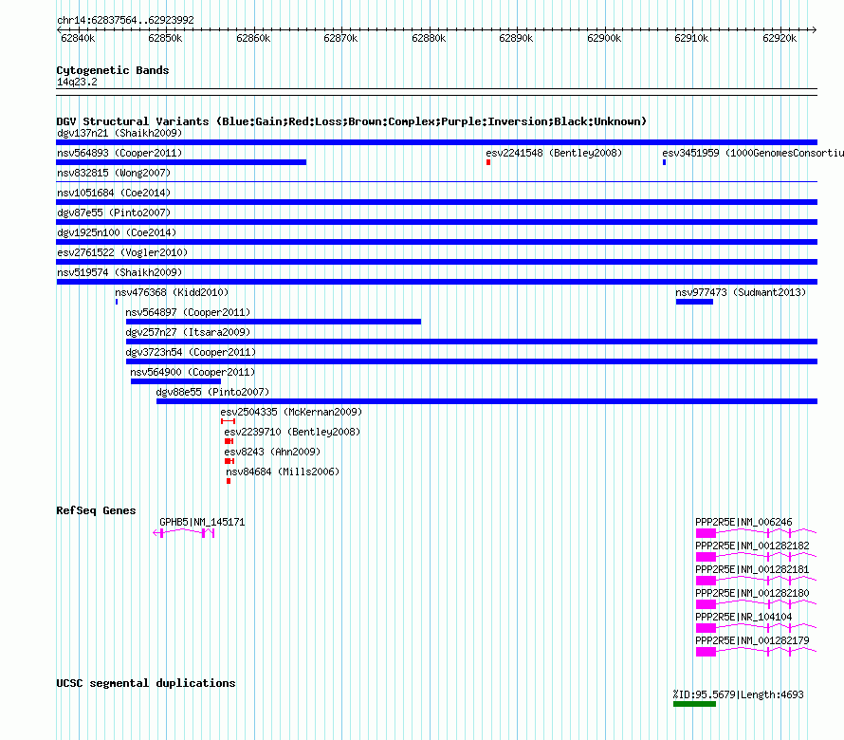This screenshot has height=740, width=844.
Task: Select the 14q23.2 cytogenetic band label
Action: pyautogui.click(x=77, y=82)
